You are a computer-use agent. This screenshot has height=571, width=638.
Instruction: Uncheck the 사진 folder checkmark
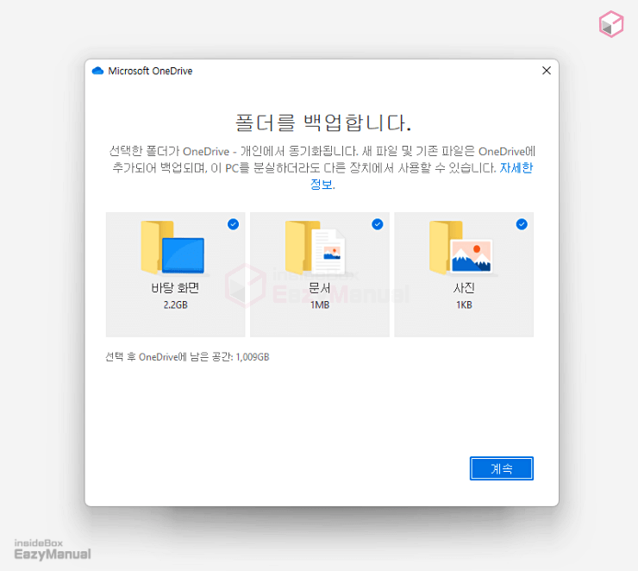[x=522, y=224]
